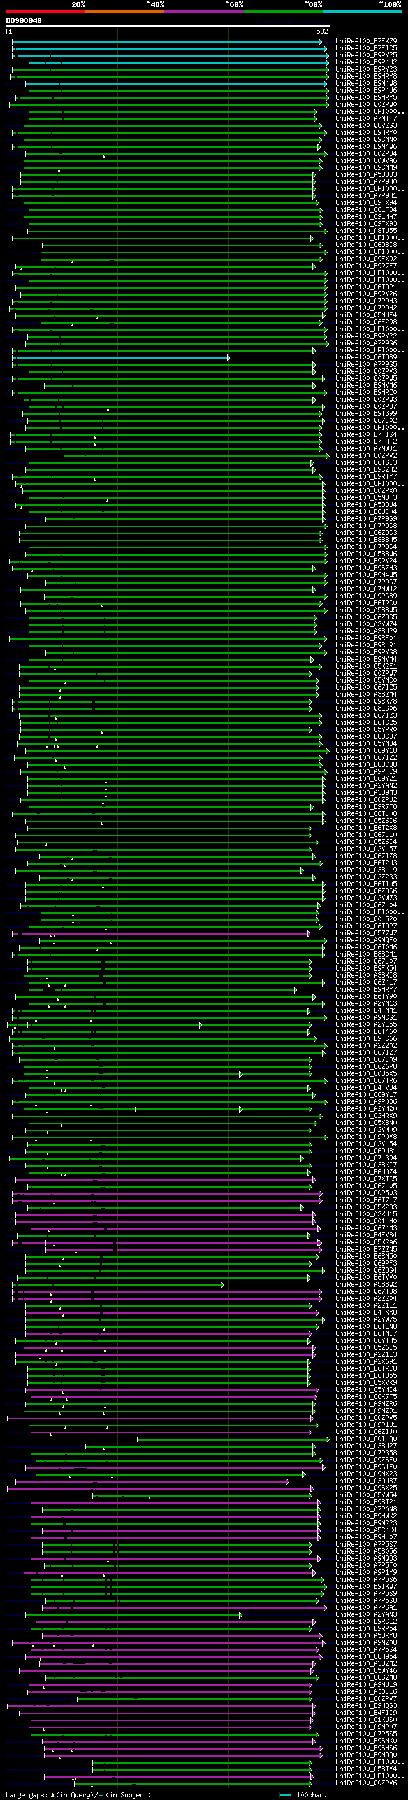Screen dimensions: 408x1800
Task: Click hit label UniRef100_B9N223
Action: [366, 1524]
